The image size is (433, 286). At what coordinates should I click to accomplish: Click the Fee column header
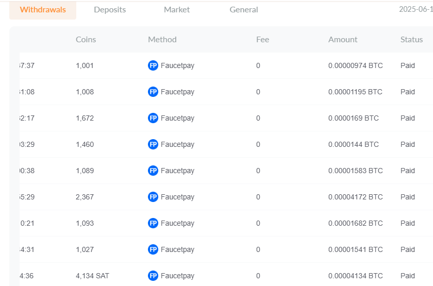coord(262,40)
